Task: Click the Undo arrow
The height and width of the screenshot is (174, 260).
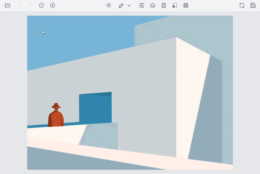Action: point(19,6)
